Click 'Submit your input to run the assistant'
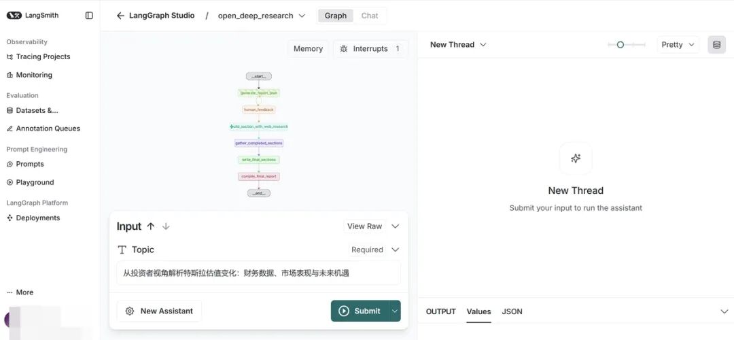Image resolution: width=734 pixels, height=340 pixels. [576, 207]
